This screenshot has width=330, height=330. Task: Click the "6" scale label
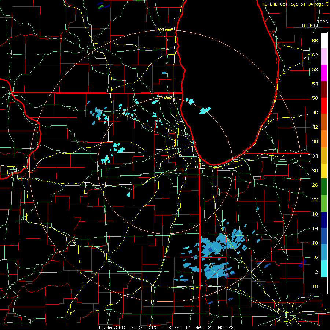(x=316, y=257)
